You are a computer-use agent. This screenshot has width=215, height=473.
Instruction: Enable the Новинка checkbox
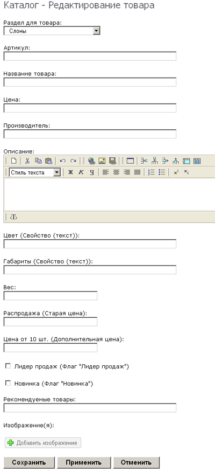pos(8,383)
